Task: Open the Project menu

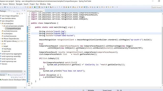Action: click(x=32, y=4)
